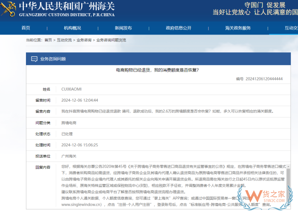Viewport: 298px width, 216px height.
Task: Go to 首页 in the breadcrumb
Action: tap(48, 40)
